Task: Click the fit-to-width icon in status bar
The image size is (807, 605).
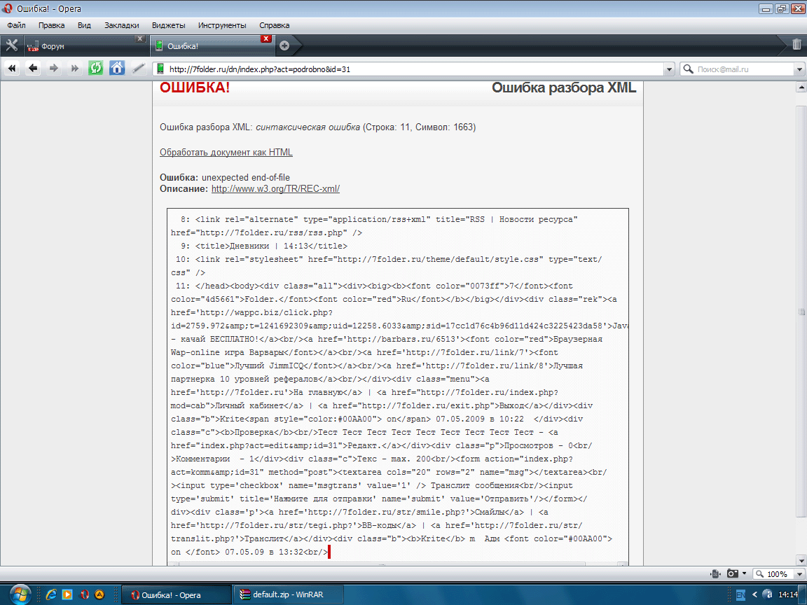Action: [x=715, y=573]
